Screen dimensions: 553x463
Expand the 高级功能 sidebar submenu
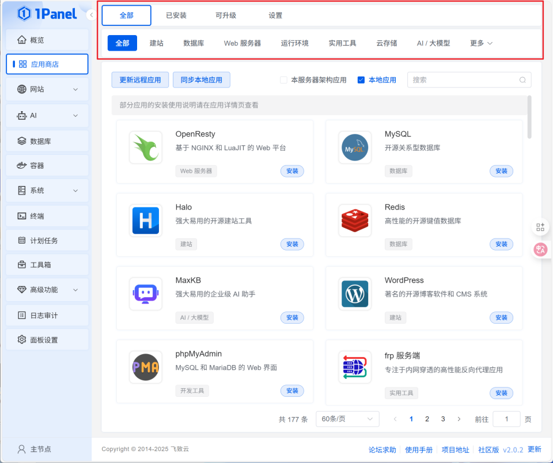click(x=75, y=290)
